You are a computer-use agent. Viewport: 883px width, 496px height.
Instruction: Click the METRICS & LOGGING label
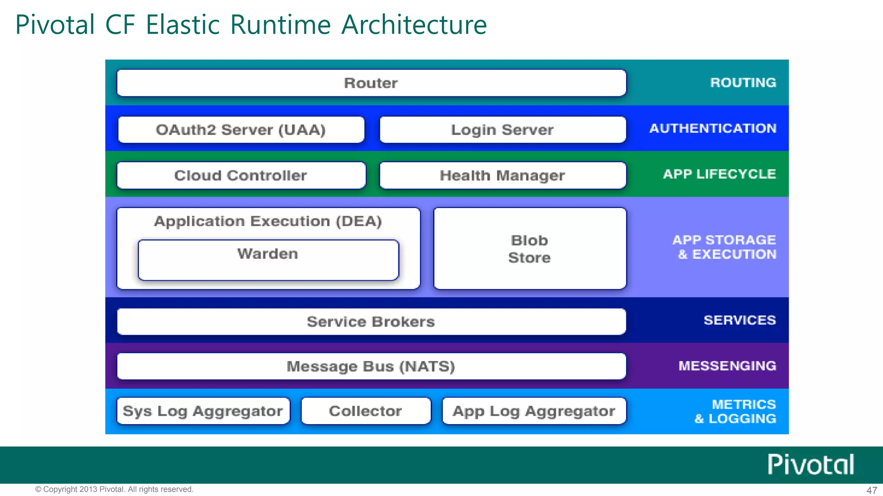tap(736, 411)
